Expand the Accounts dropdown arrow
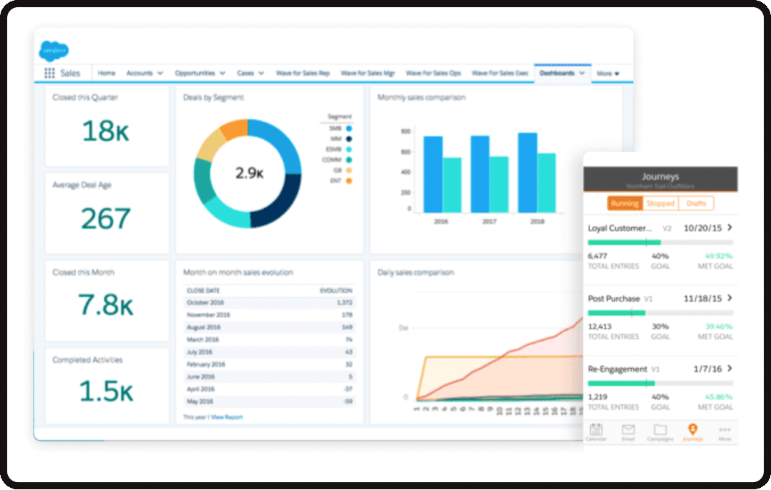 pyautogui.click(x=160, y=73)
